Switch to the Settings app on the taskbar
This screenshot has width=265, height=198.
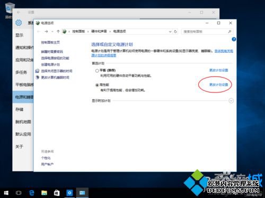pyautogui.click(x=69, y=193)
